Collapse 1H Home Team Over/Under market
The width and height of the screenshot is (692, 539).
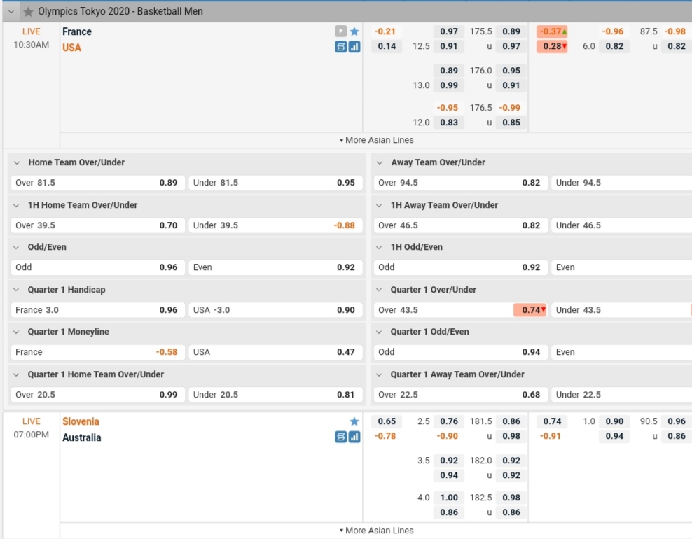coord(16,205)
